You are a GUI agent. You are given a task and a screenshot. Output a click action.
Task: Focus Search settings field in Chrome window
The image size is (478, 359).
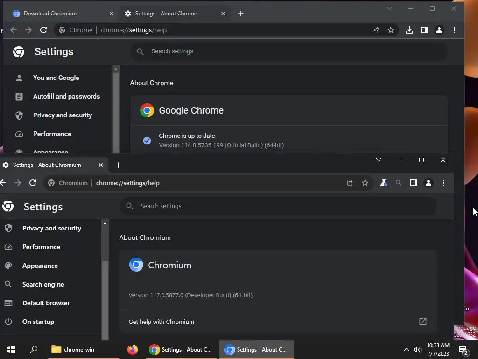point(288,51)
